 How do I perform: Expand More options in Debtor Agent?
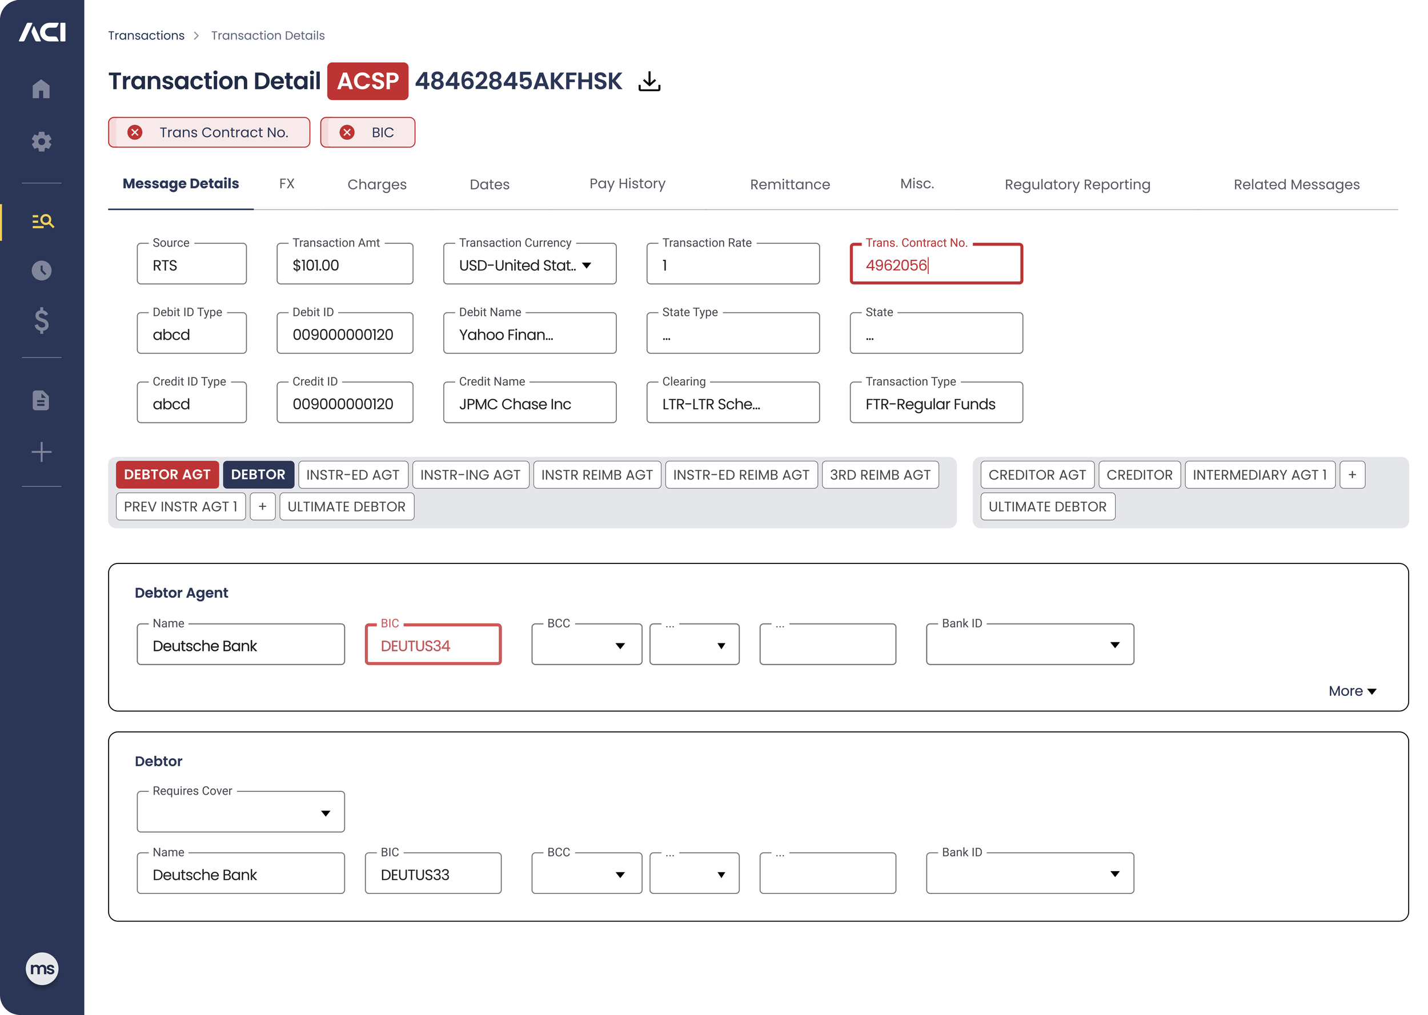click(1351, 691)
